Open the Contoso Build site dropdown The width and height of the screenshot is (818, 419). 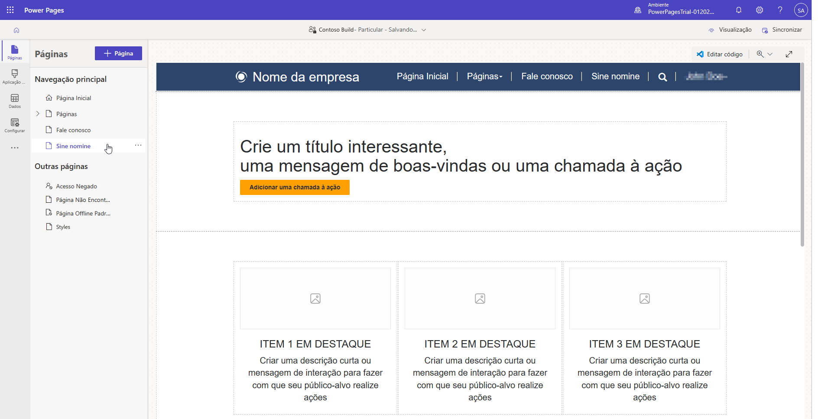coord(424,29)
